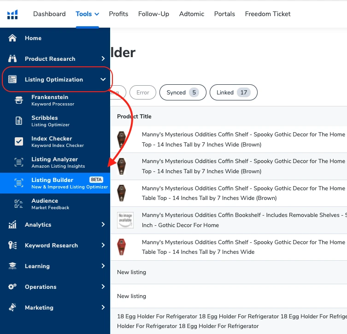Click the Operations gears icon
The height and width of the screenshot is (334, 347).
click(13, 287)
